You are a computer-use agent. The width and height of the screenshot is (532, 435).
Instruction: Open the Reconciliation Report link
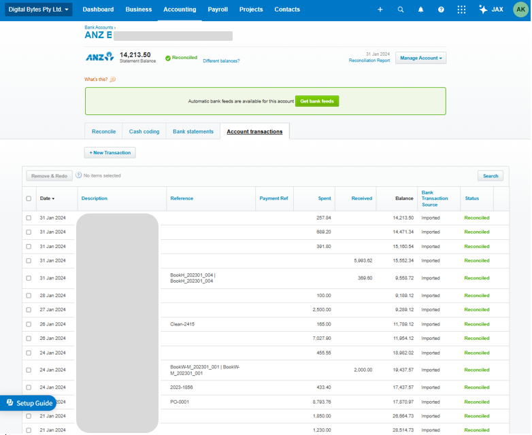tap(369, 60)
